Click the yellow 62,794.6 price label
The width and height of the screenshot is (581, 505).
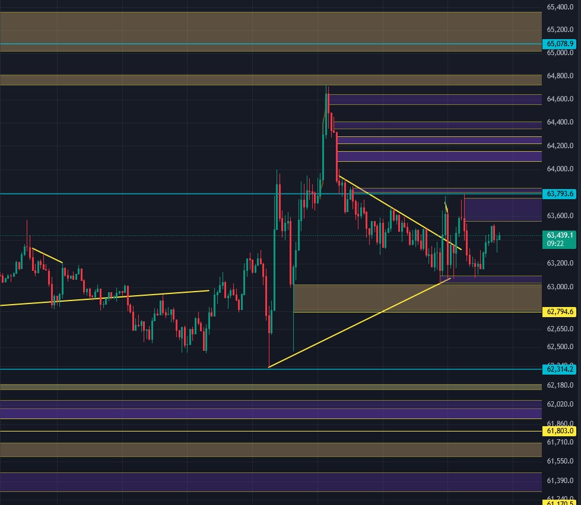559,312
